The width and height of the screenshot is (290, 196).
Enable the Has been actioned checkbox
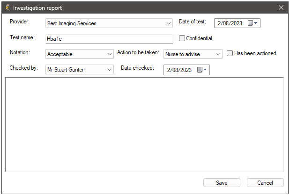coord(230,53)
